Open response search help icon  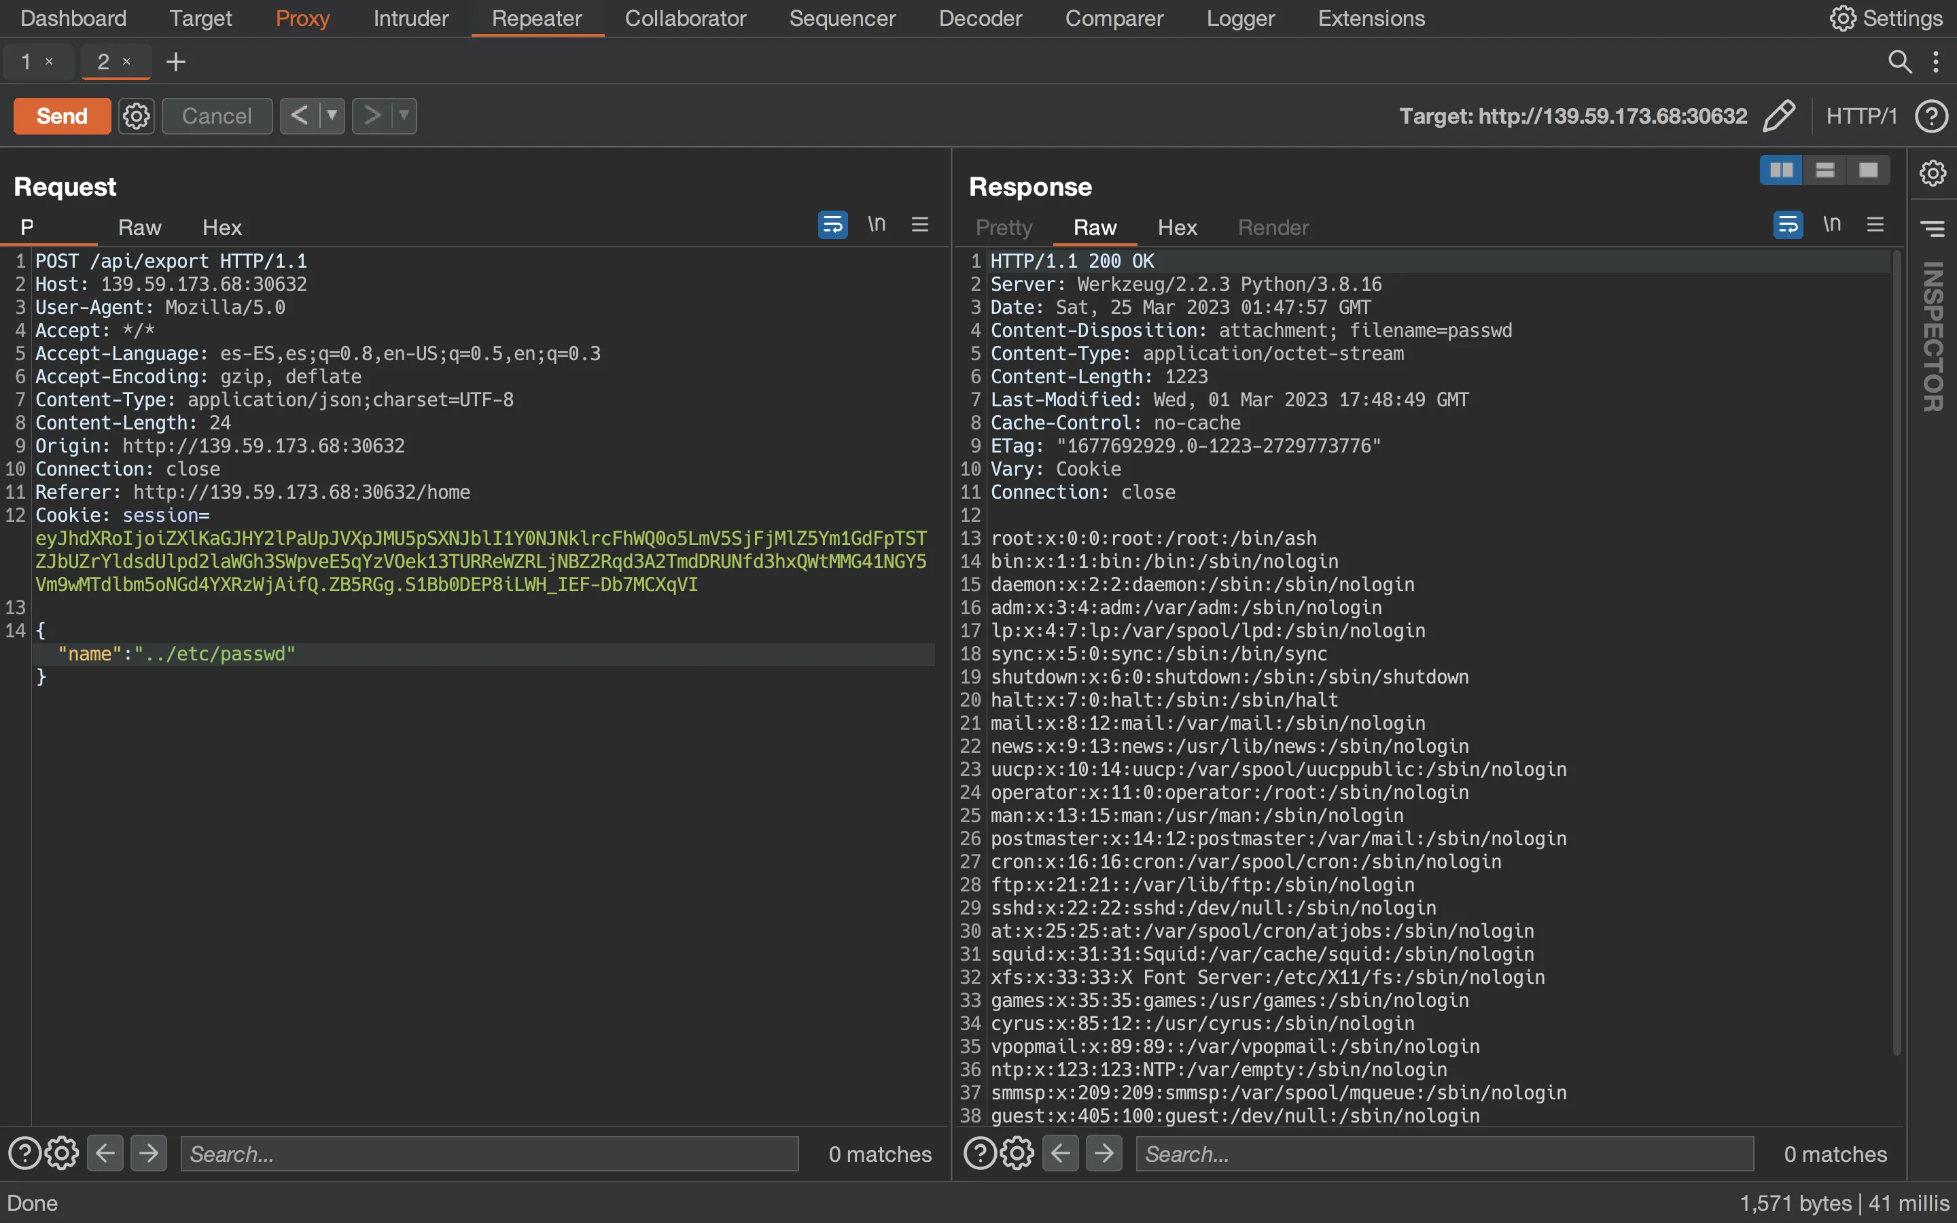980,1154
